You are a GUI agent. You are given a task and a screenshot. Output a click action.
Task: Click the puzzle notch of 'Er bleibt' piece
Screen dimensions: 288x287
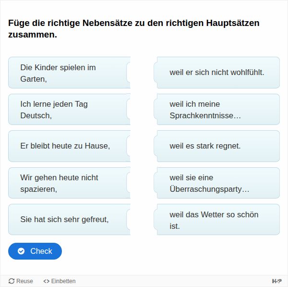coord(128,146)
